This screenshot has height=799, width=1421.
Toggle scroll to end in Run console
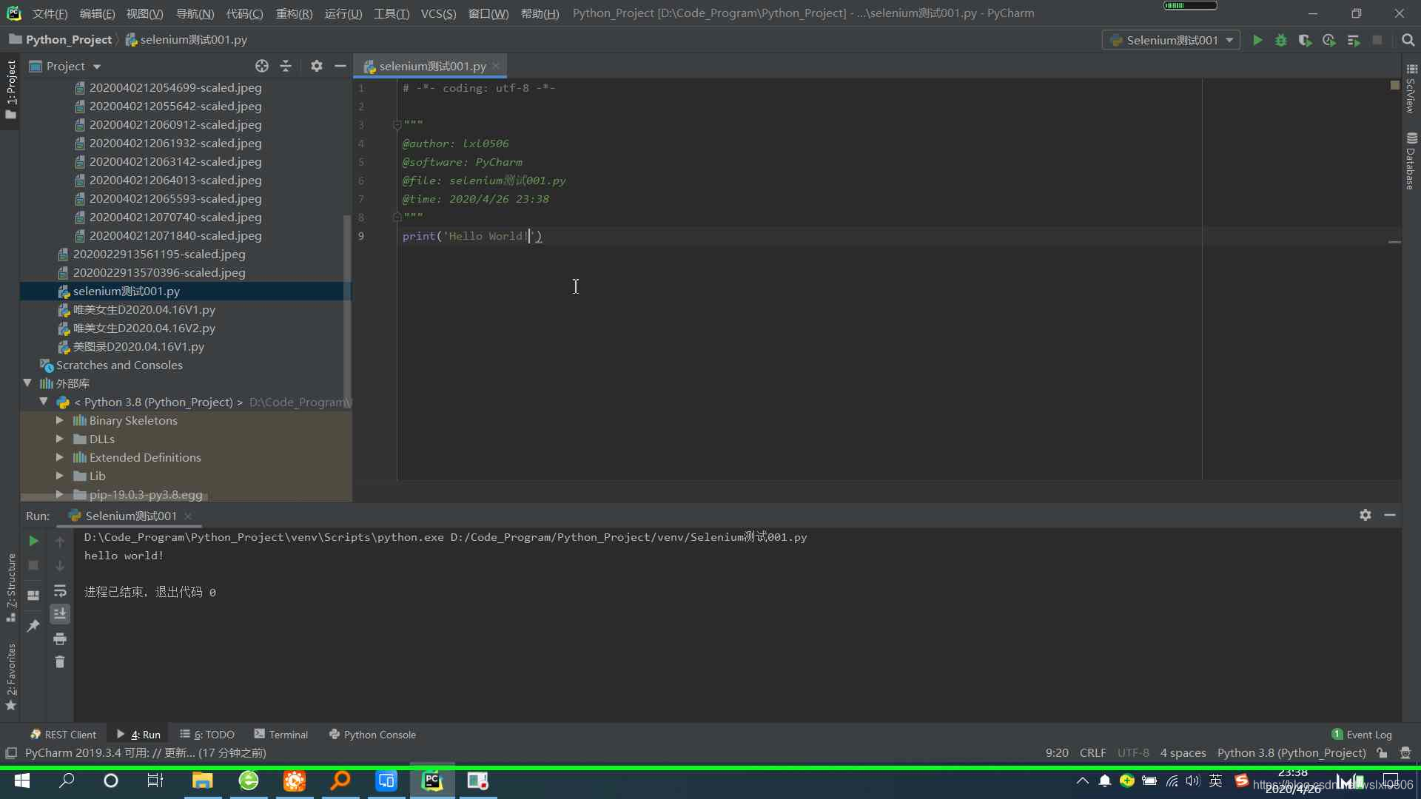coord(60,614)
